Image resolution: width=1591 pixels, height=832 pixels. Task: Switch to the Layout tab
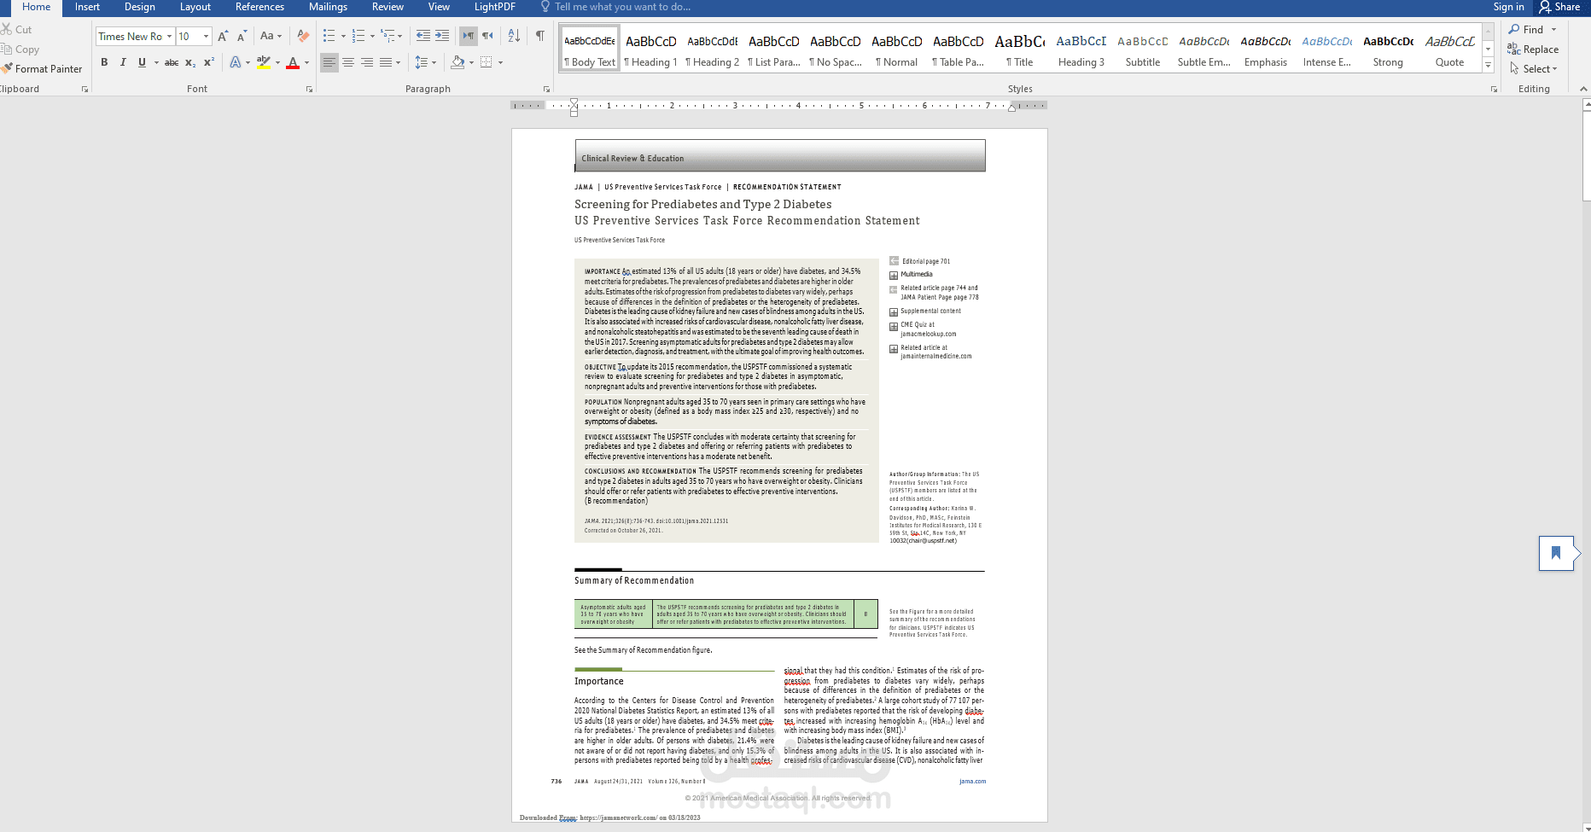pyautogui.click(x=195, y=7)
